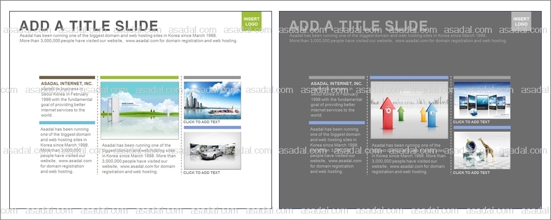Select the floating screens image
The height and width of the screenshot is (220, 551).
[x=482, y=100]
